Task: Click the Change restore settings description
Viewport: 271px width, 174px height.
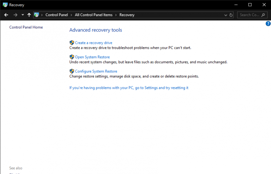Action: [x=134, y=76]
